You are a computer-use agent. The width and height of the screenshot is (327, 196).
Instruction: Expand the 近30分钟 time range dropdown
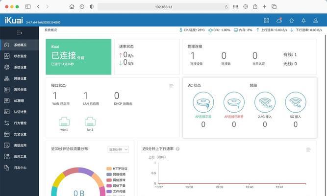click(118, 149)
